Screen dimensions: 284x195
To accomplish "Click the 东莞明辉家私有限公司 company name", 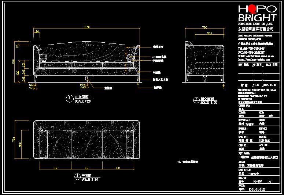I will (255, 29).
